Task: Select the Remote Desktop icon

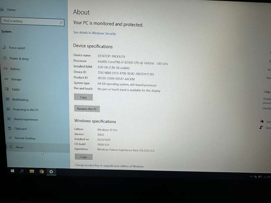Action: click(10, 138)
